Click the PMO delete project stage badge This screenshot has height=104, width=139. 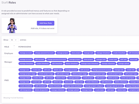pyautogui.click(x=79, y=74)
